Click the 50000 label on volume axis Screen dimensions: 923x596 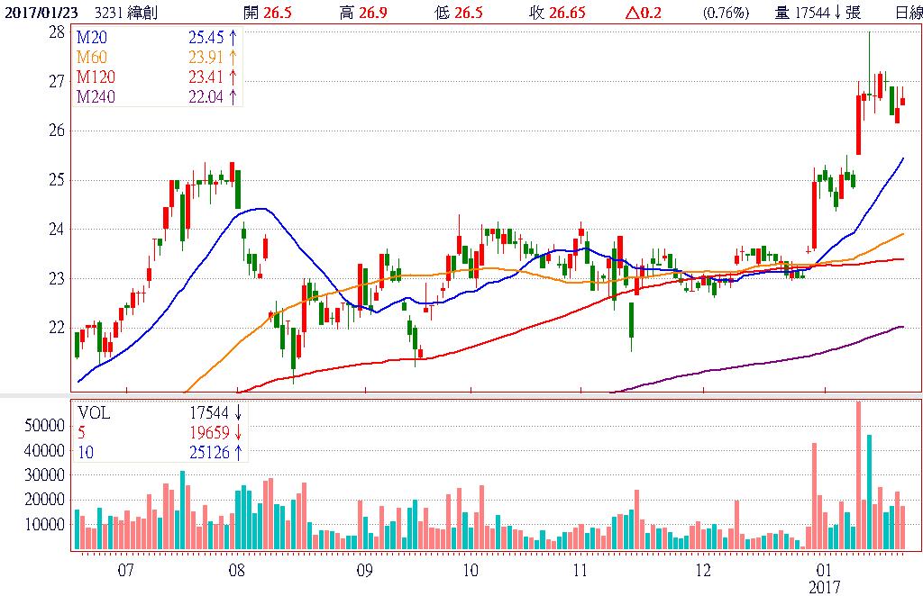click(x=42, y=425)
